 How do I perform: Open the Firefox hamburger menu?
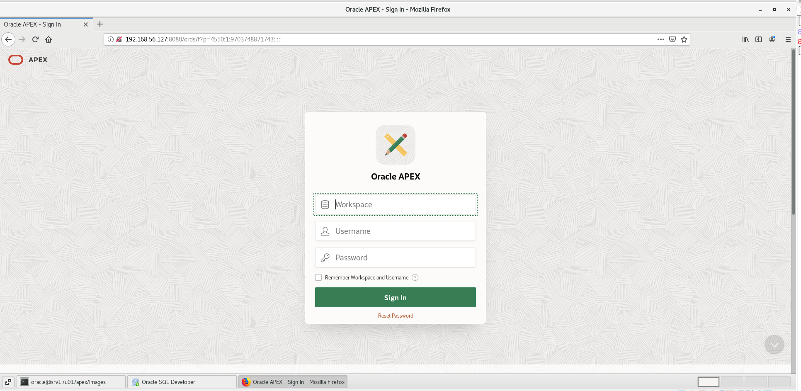click(x=788, y=39)
